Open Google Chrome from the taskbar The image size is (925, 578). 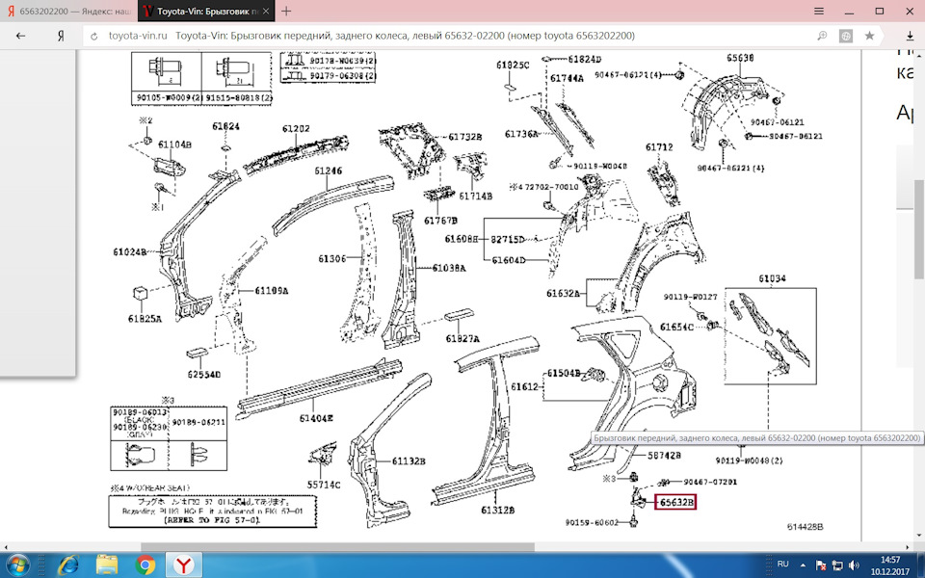(x=145, y=564)
